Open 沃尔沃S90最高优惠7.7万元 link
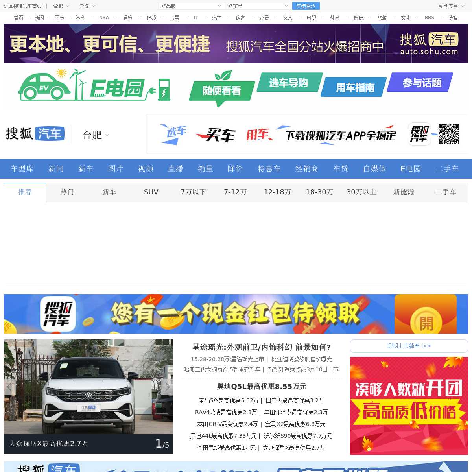Viewport: 472px width, 472px height. pos(298,436)
